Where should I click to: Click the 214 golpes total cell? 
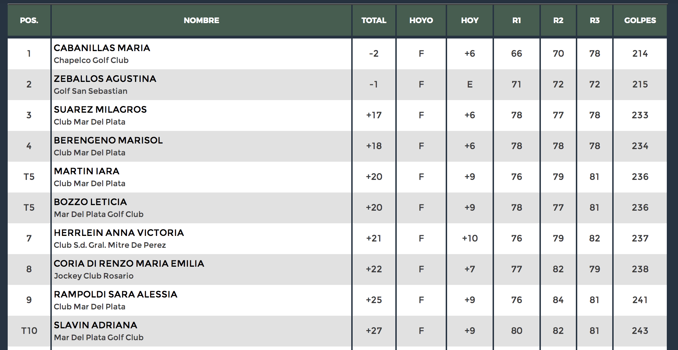(x=640, y=54)
